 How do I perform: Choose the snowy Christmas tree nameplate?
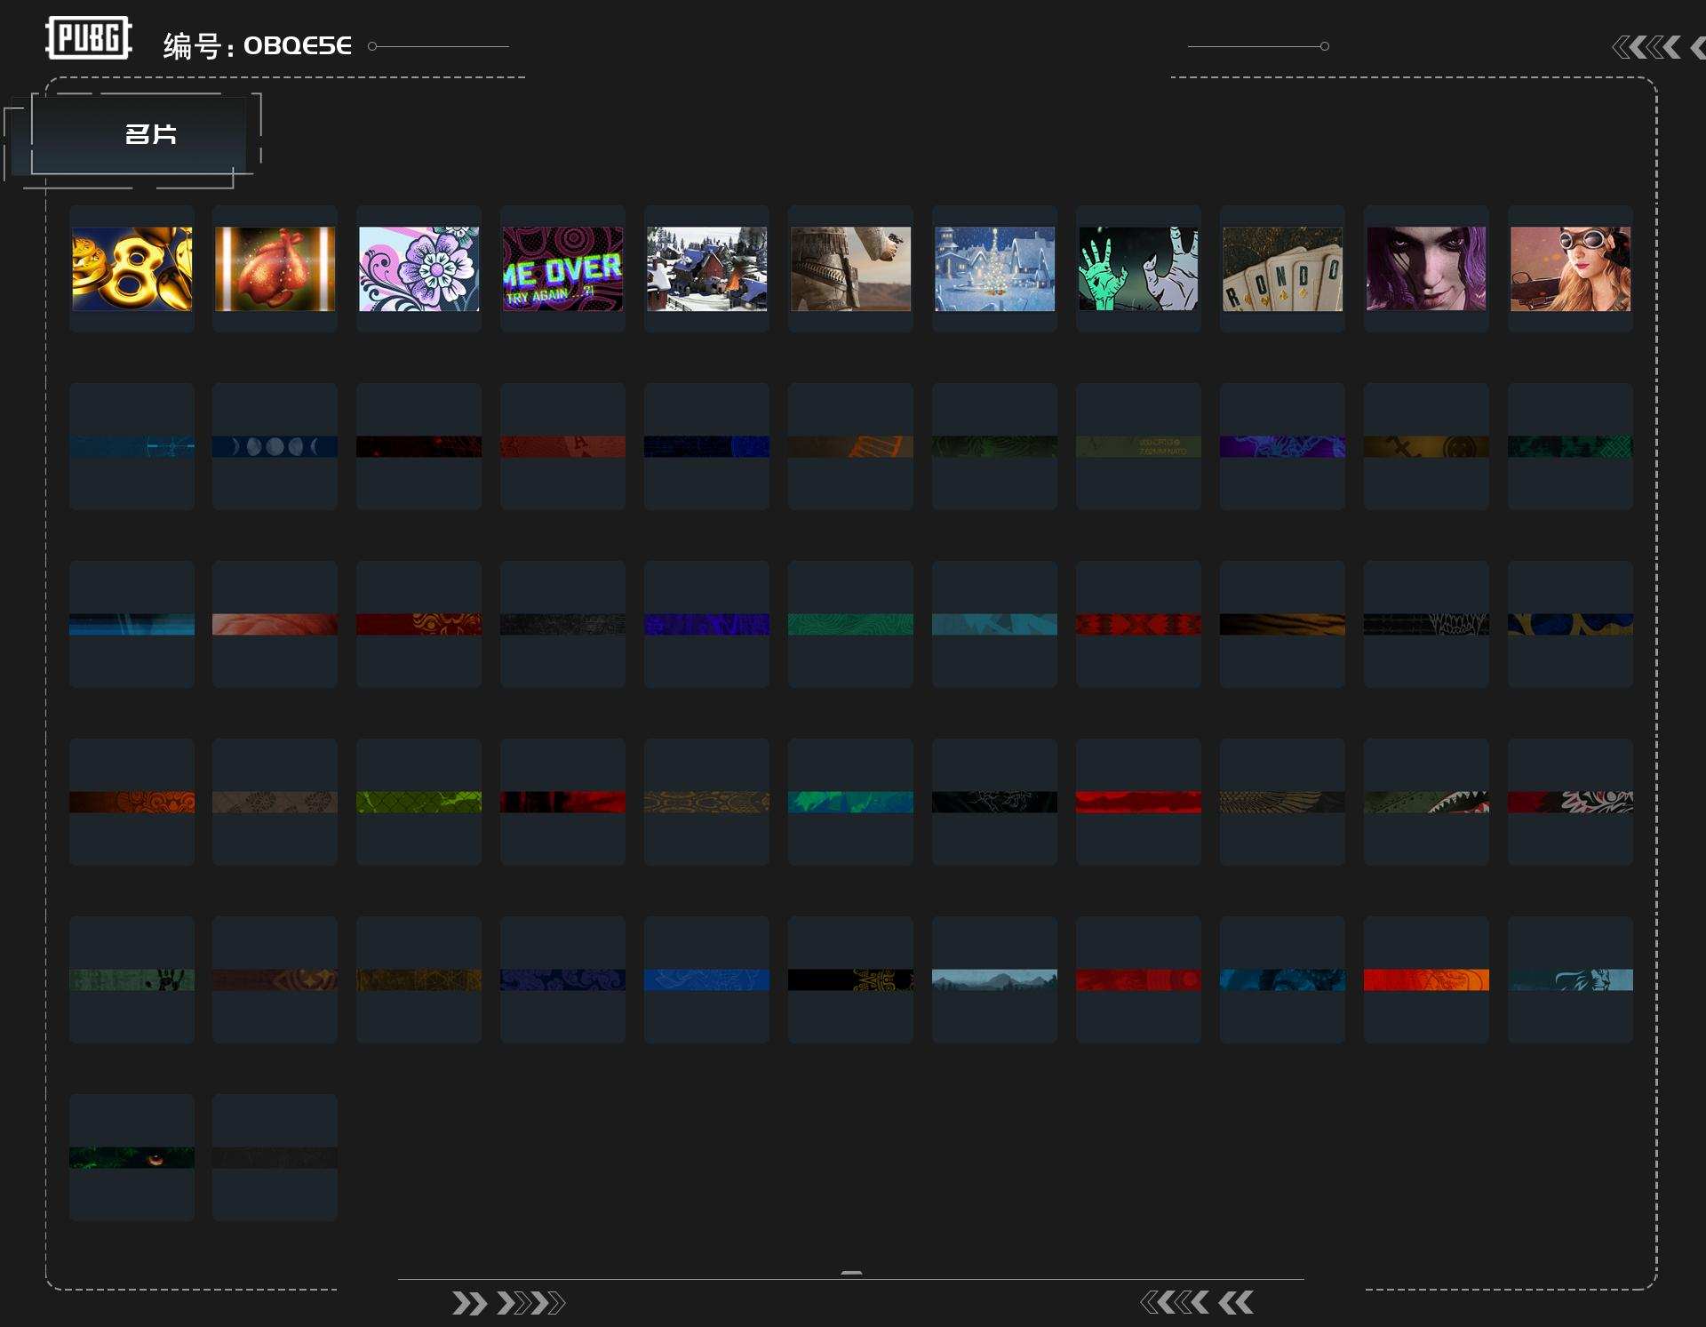(x=994, y=268)
